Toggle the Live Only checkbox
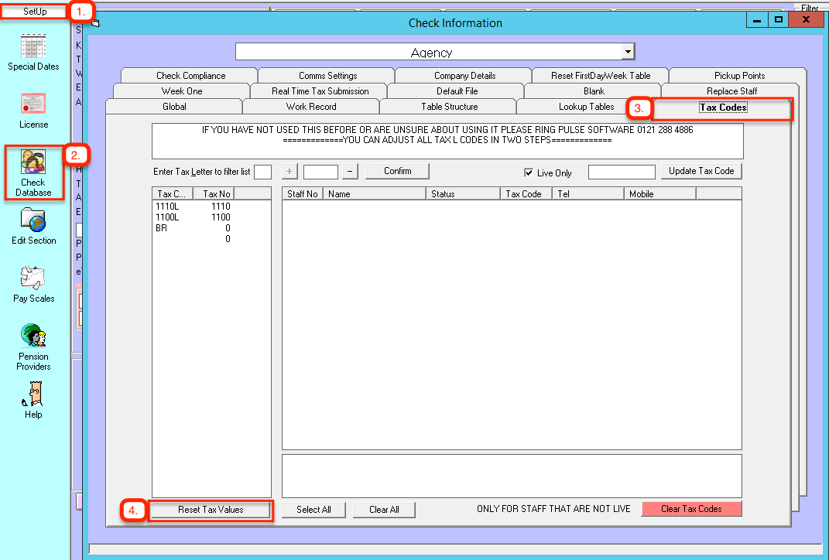This screenshot has width=829, height=560. point(529,172)
